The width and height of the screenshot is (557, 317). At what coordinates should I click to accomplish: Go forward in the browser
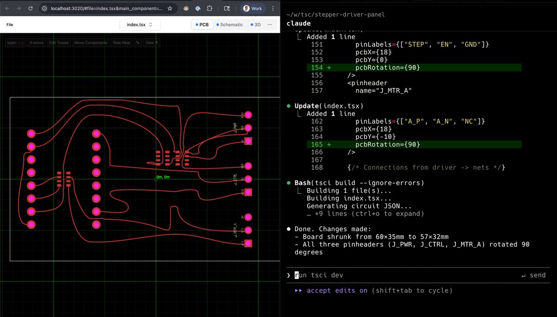[x=19, y=8]
